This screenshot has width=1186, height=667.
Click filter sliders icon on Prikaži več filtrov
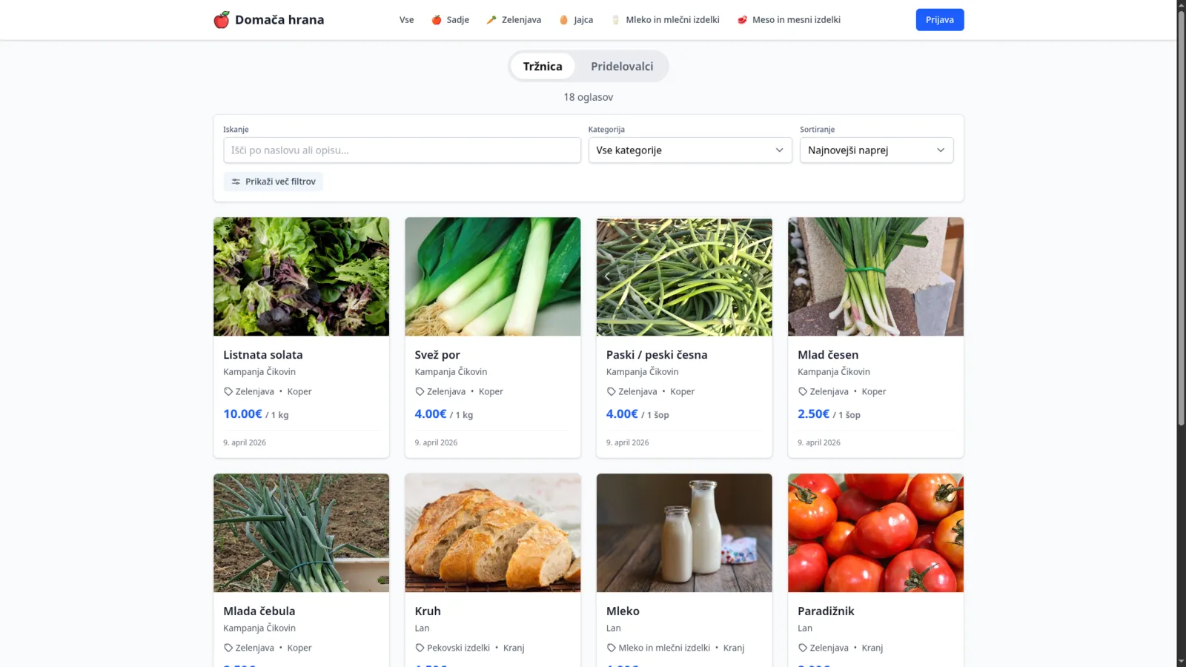(236, 182)
